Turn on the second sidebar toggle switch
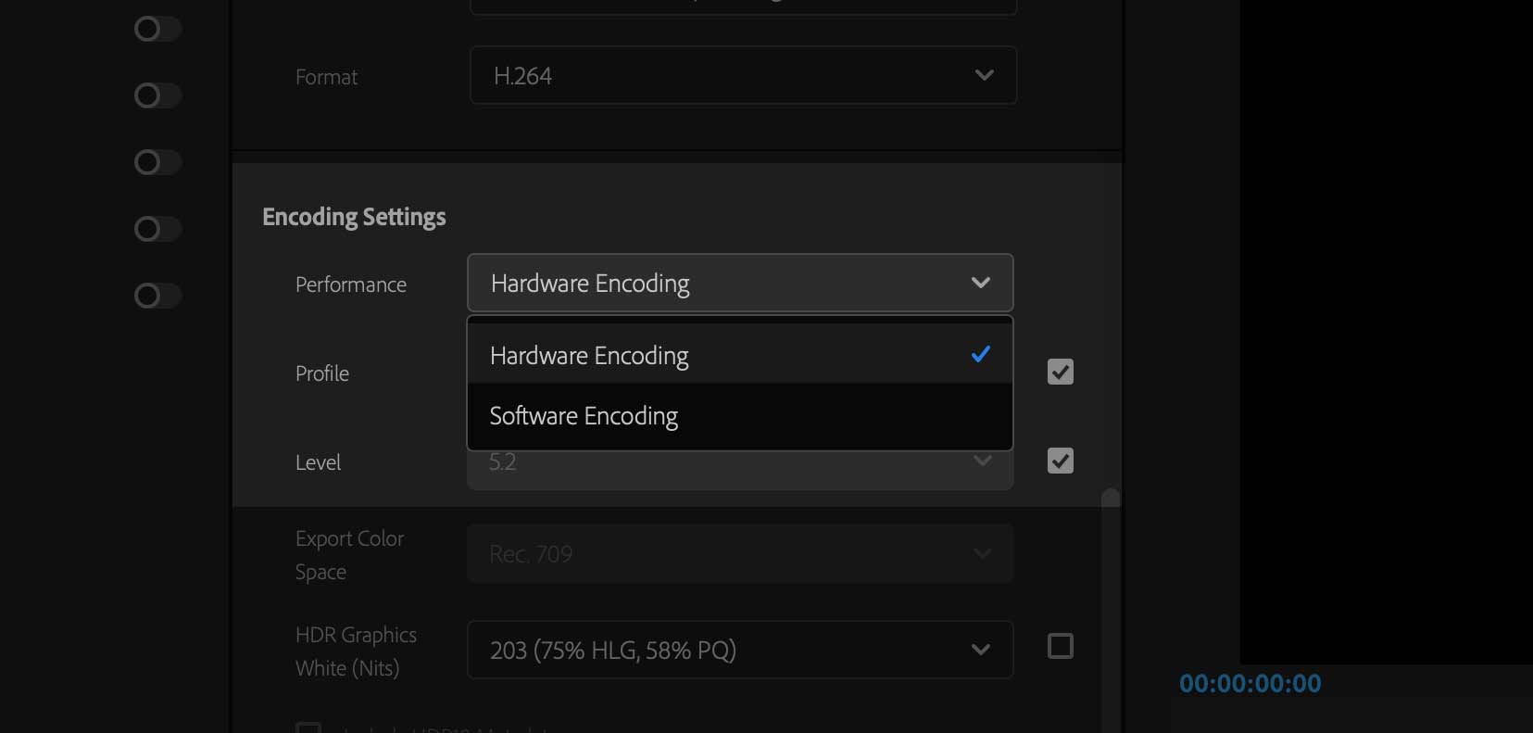Screen dimensions: 1533x733 (157, 95)
